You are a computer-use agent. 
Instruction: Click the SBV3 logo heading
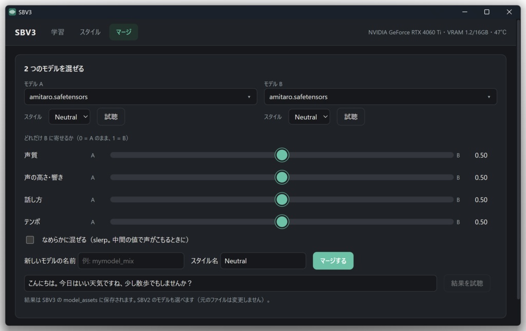tap(25, 32)
